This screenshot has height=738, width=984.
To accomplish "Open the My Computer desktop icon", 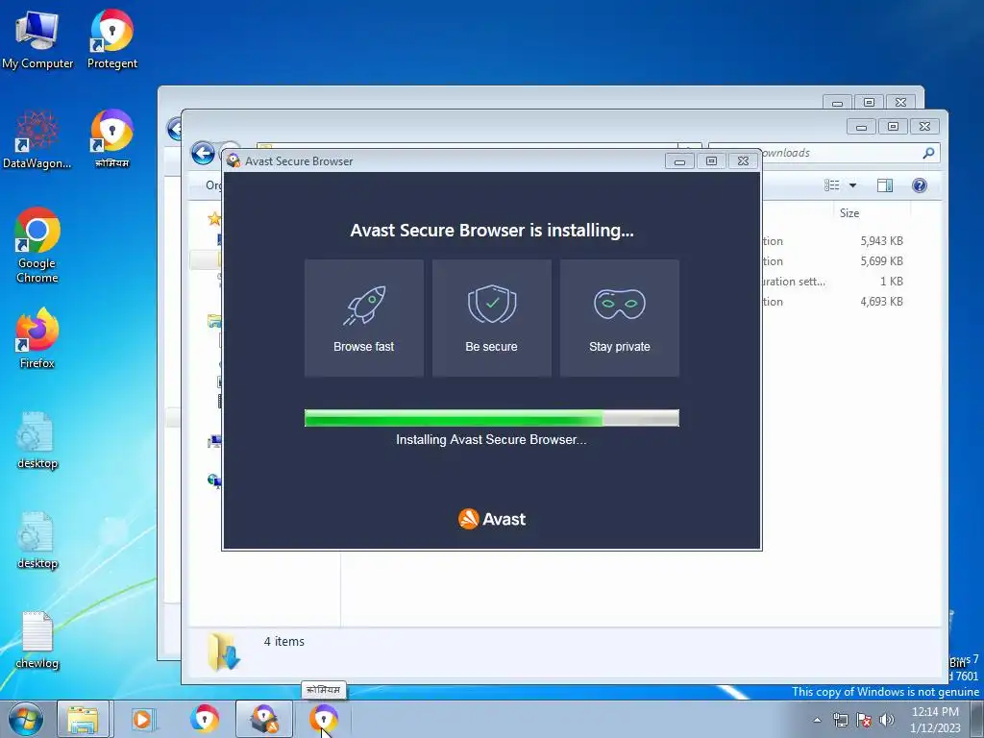I will (x=37, y=38).
